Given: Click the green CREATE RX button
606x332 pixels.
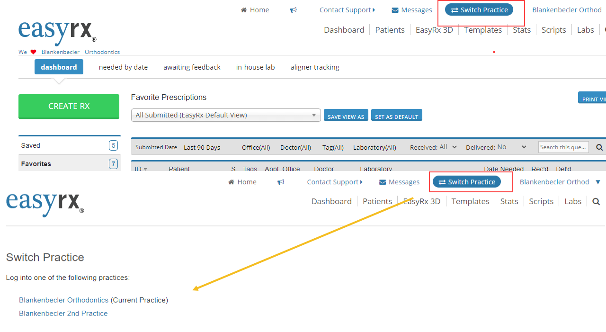Looking at the screenshot, I should pos(69,106).
